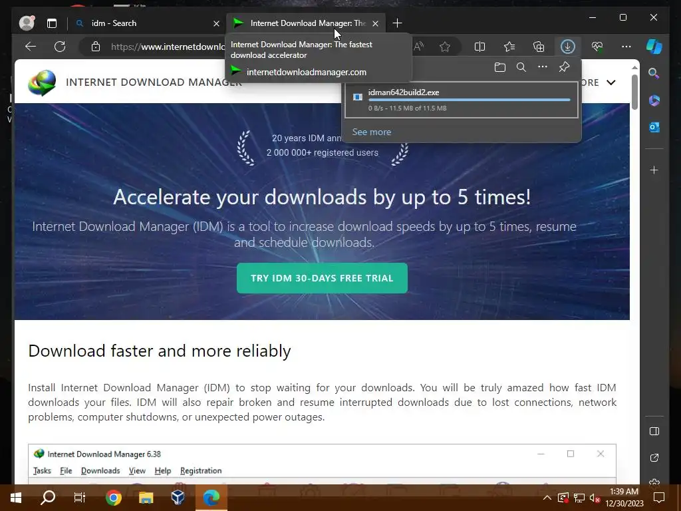Click the download progress bar

pos(469,100)
